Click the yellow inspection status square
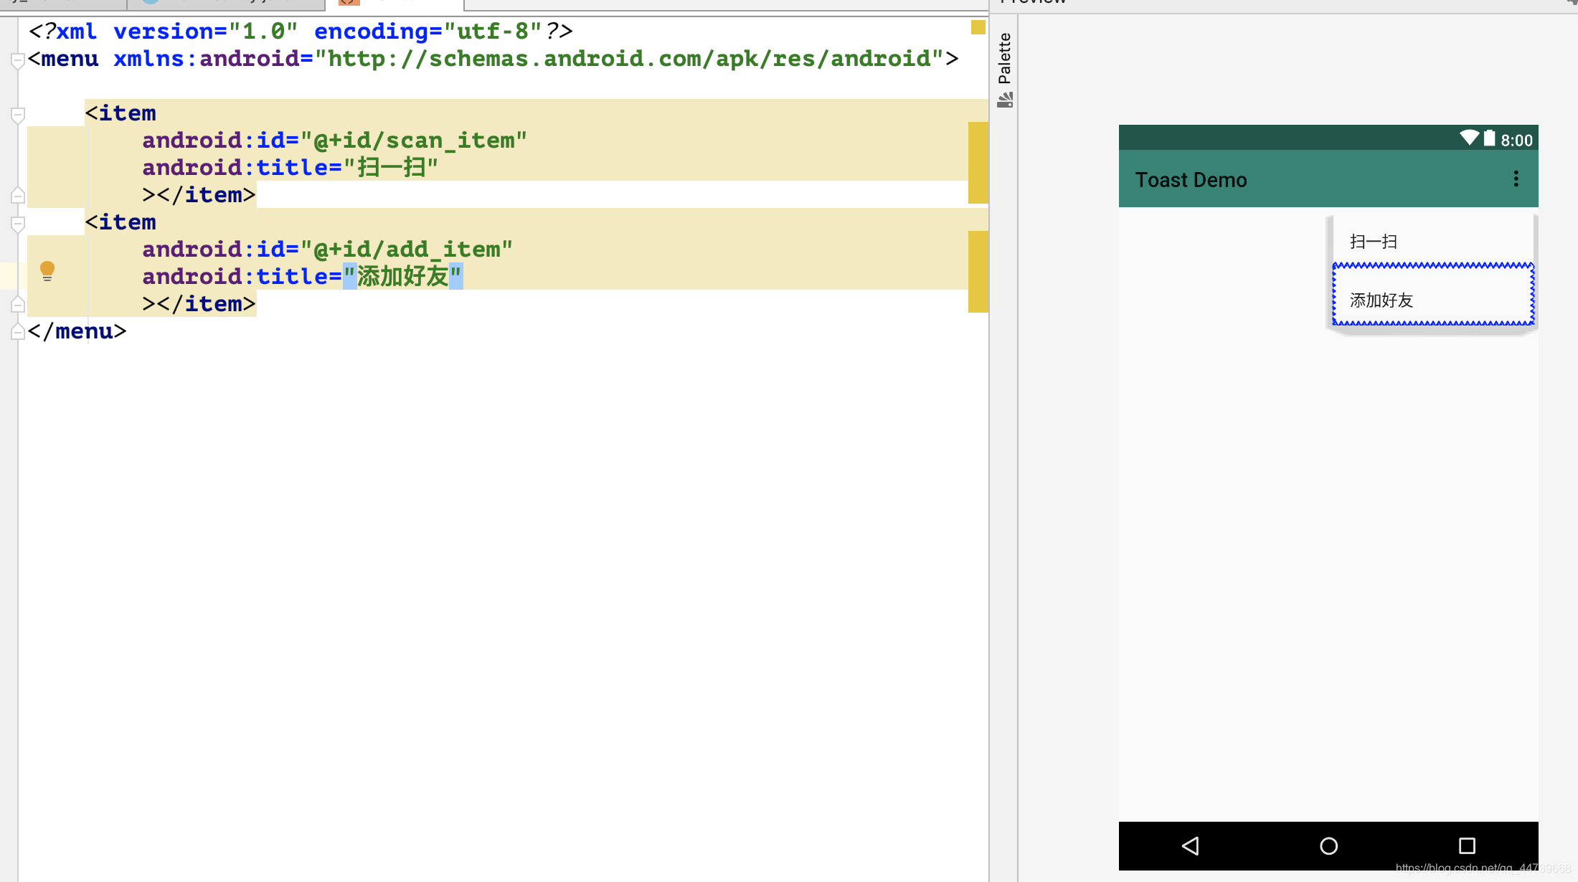 [x=978, y=27]
